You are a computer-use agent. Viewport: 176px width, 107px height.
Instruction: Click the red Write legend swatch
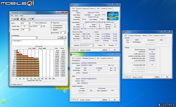(x=34, y=48)
